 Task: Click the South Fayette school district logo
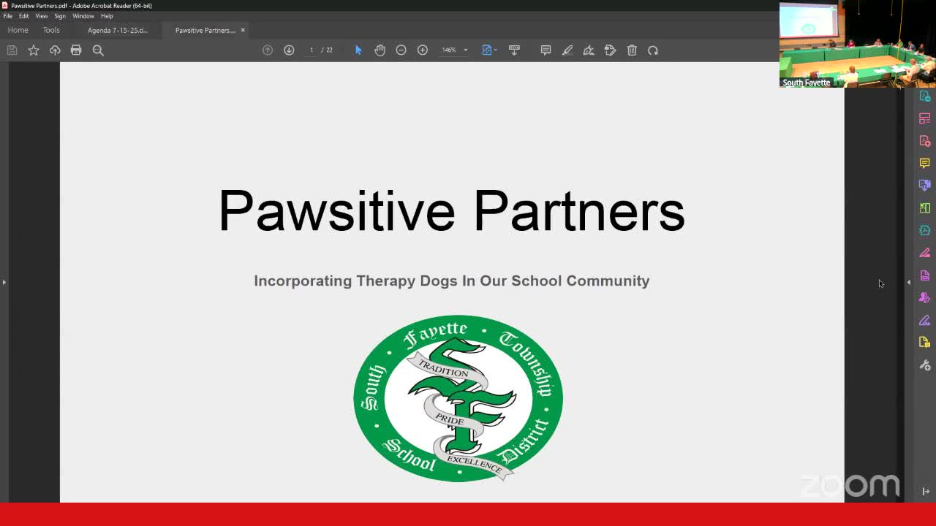tap(458, 398)
